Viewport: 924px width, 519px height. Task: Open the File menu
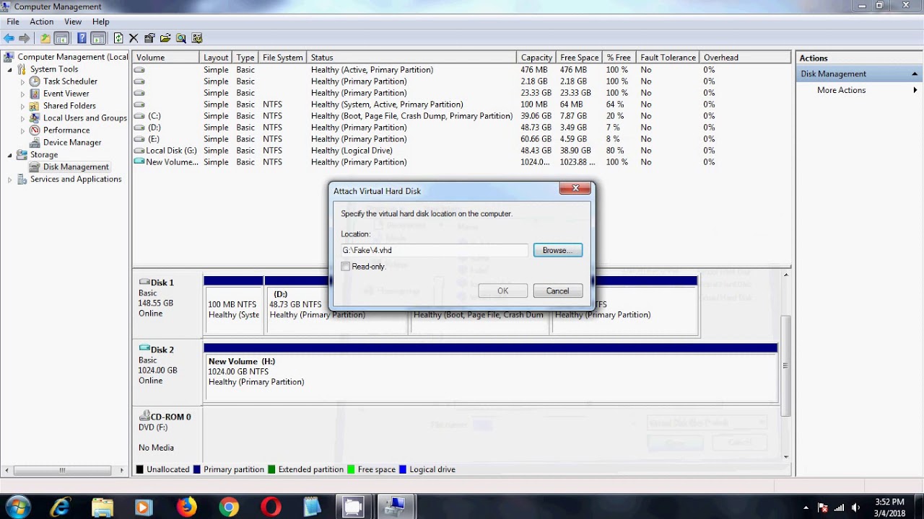(x=13, y=22)
